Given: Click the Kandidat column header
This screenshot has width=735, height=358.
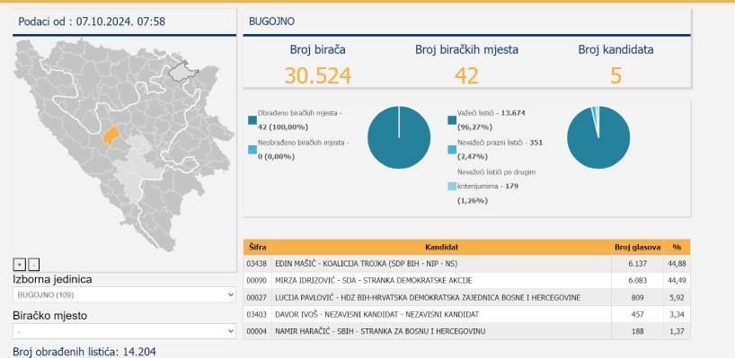Looking at the screenshot, I should (441, 247).
